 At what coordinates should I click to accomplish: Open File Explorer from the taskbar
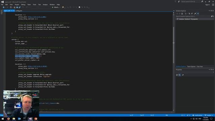[14, 119]
